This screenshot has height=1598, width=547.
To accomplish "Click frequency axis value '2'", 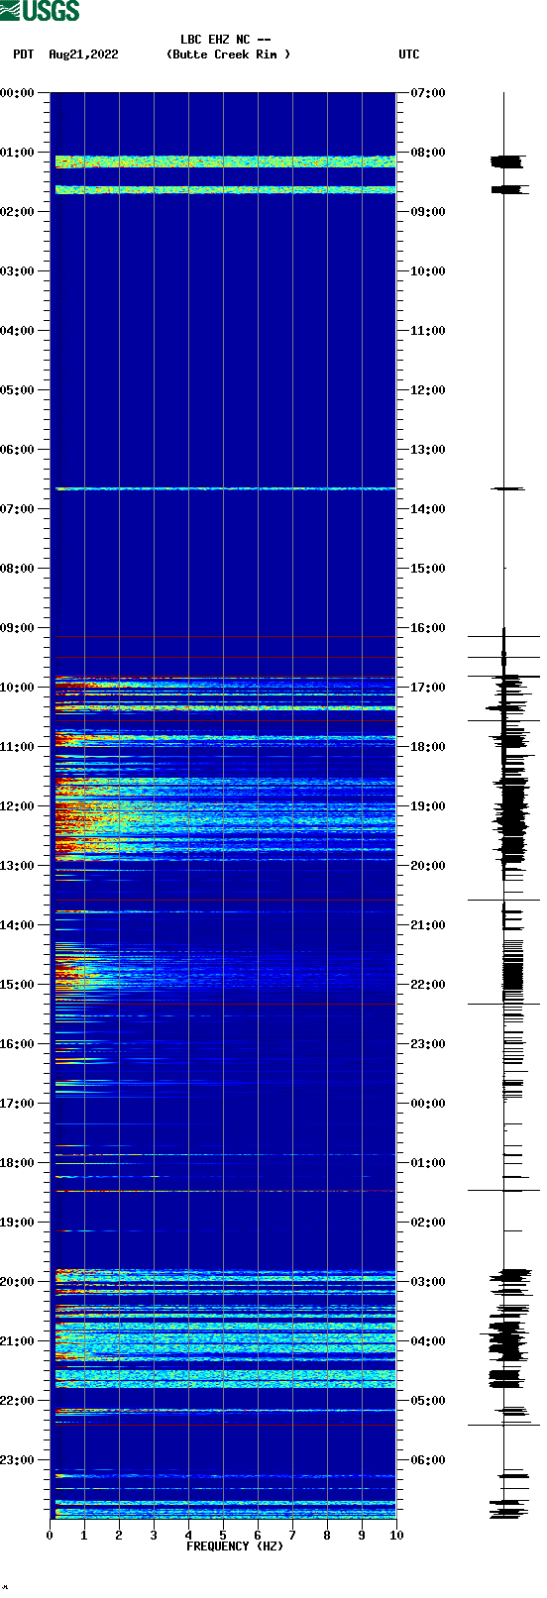I will [119, 1536].
